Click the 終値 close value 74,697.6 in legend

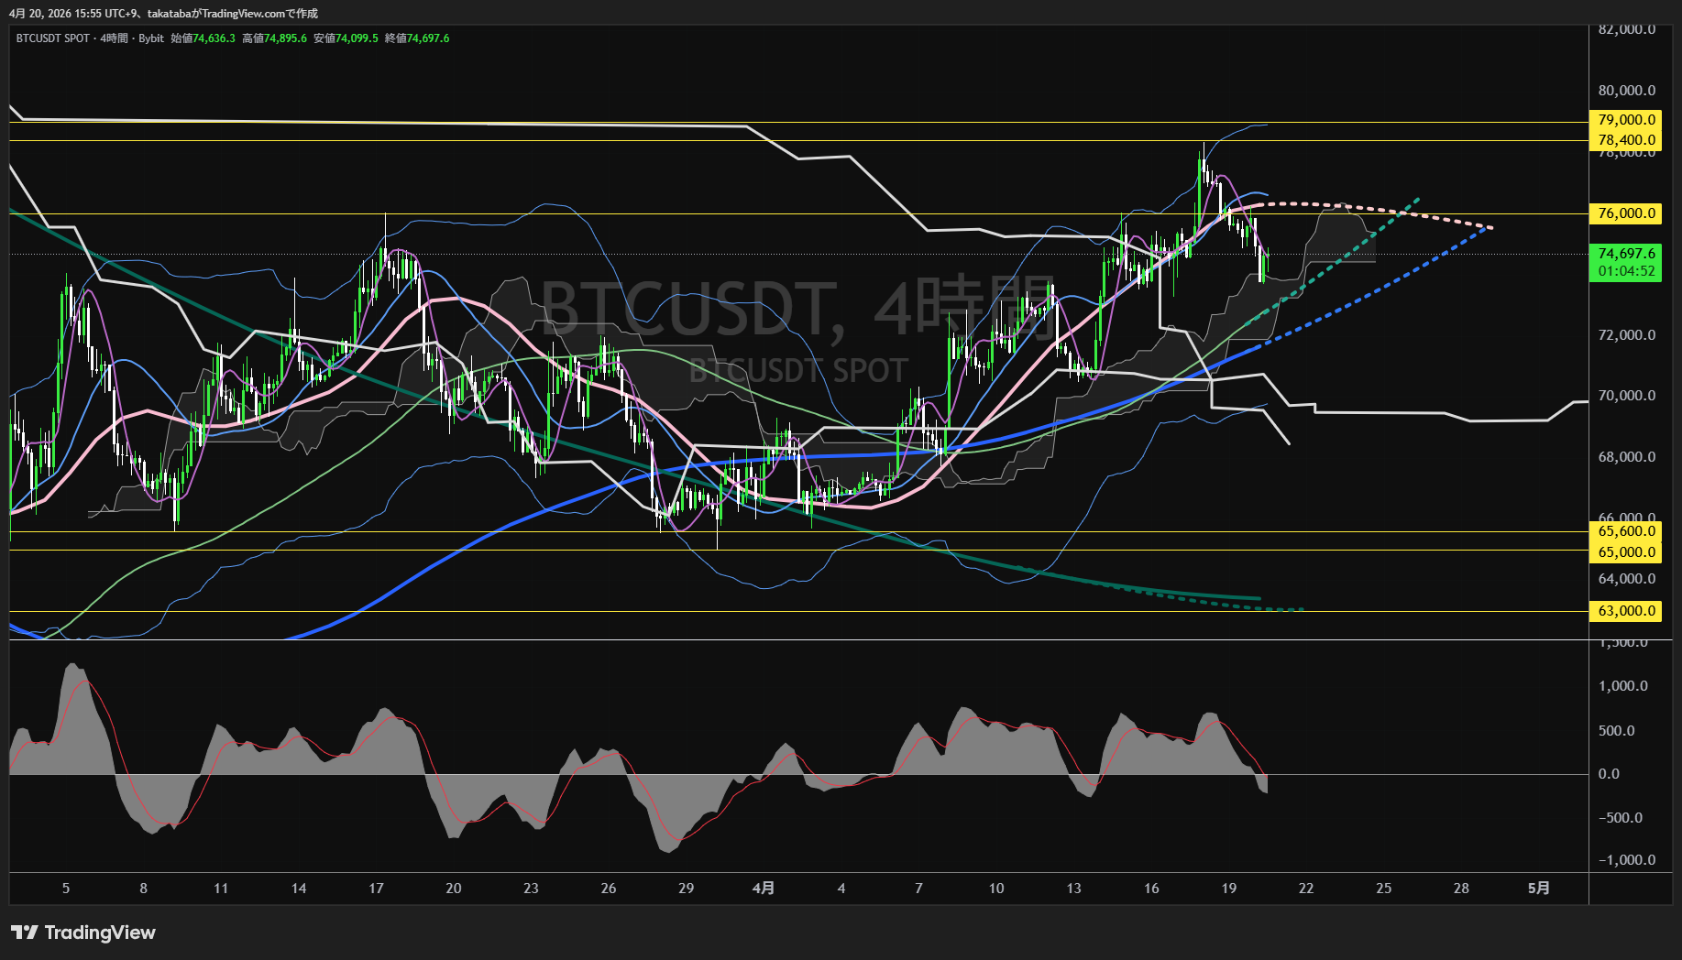[x=428, y=38]
